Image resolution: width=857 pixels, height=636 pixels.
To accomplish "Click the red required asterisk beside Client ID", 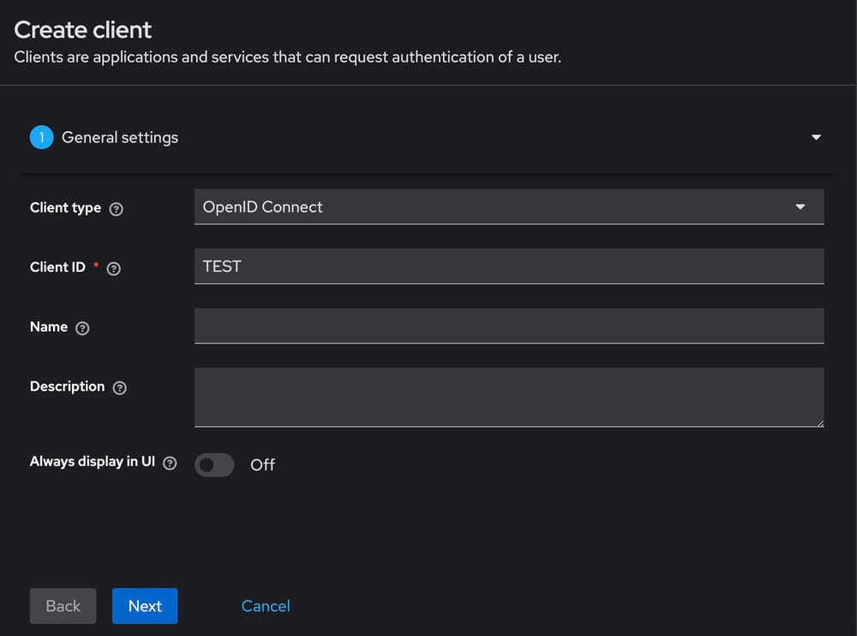I will click(x=94, y=264).
